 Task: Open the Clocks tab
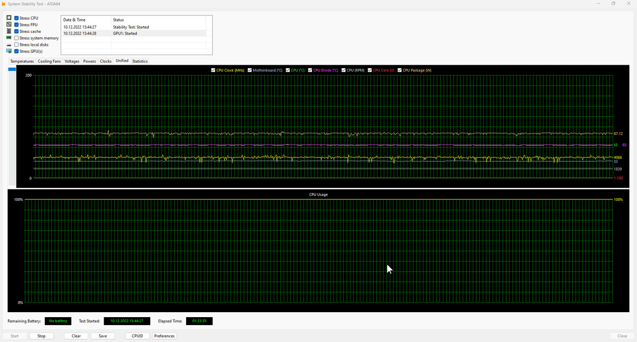pyautogui.click(x=106, y=61)
